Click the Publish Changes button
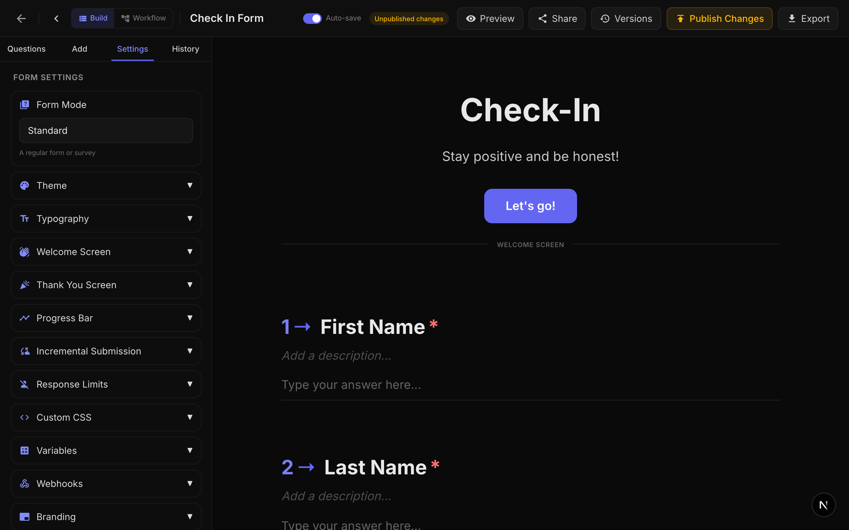This screenshot has width=849, height=530. [719, 19]
